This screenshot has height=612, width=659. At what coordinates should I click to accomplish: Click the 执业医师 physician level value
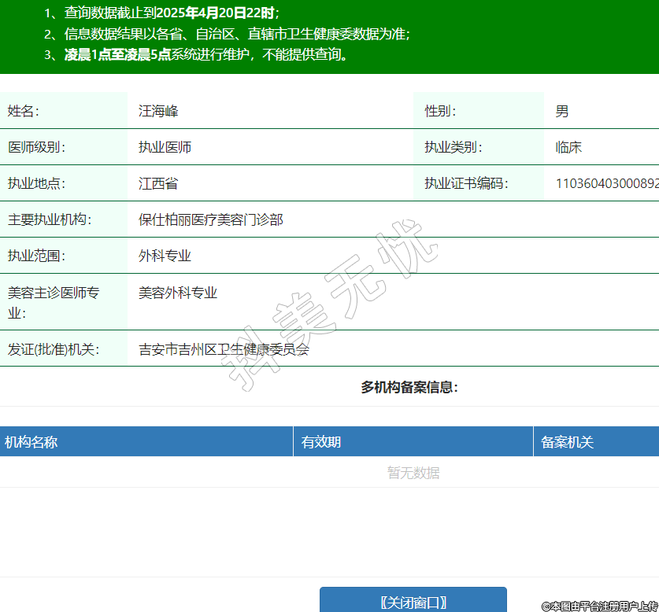165,147
